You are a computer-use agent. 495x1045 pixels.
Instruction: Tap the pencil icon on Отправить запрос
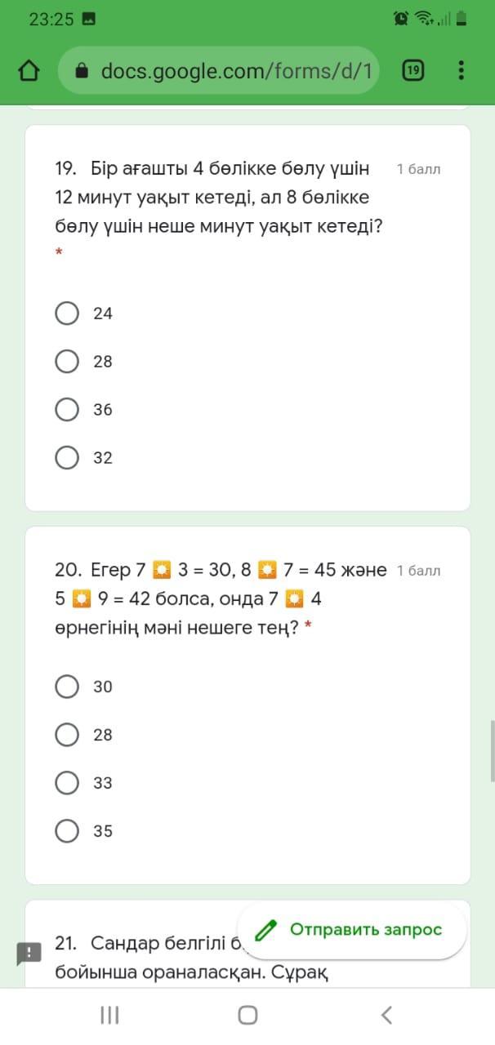[265, 930]
